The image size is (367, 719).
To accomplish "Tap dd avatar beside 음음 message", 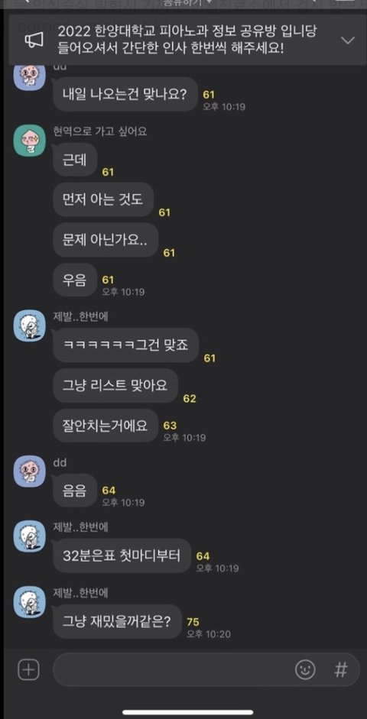I will click(29, 471).
